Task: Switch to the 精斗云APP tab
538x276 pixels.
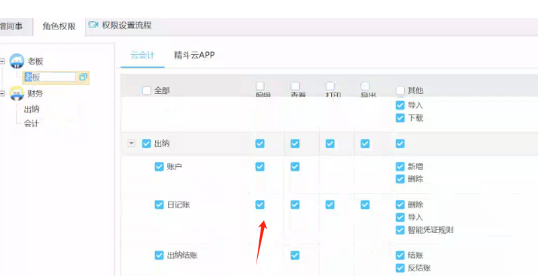Action: coord(193,55)
